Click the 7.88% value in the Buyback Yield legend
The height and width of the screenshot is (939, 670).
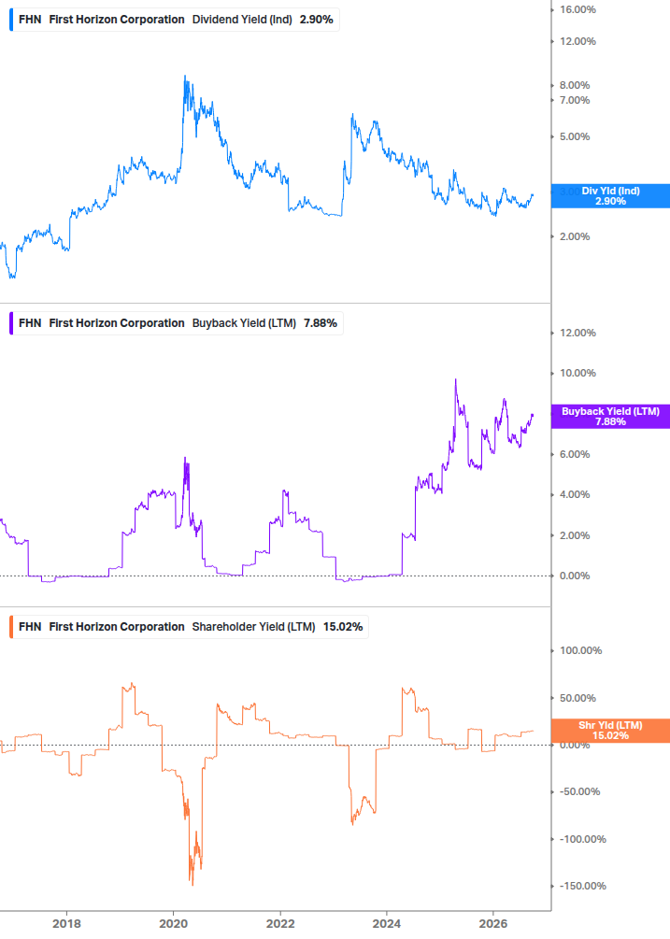point(321,323)
